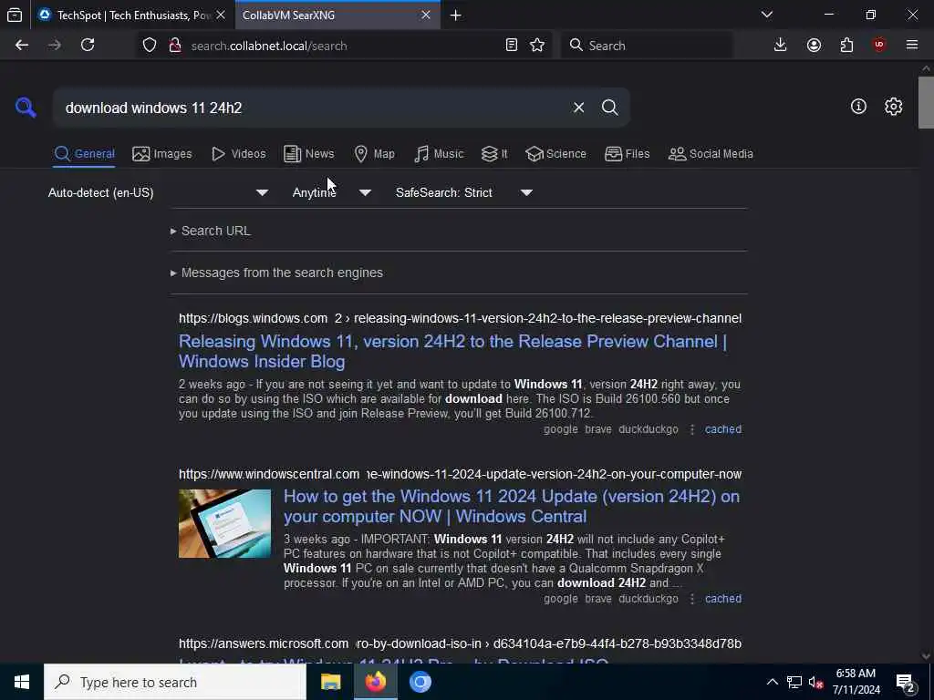Close the TechSpot tab
Viewport: 934px width, 700px height.
[x=221, y=15]
